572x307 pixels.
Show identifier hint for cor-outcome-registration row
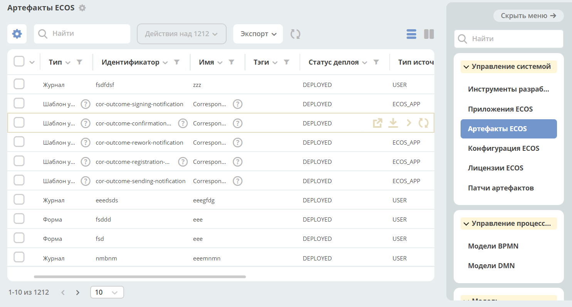click(183, 162)
